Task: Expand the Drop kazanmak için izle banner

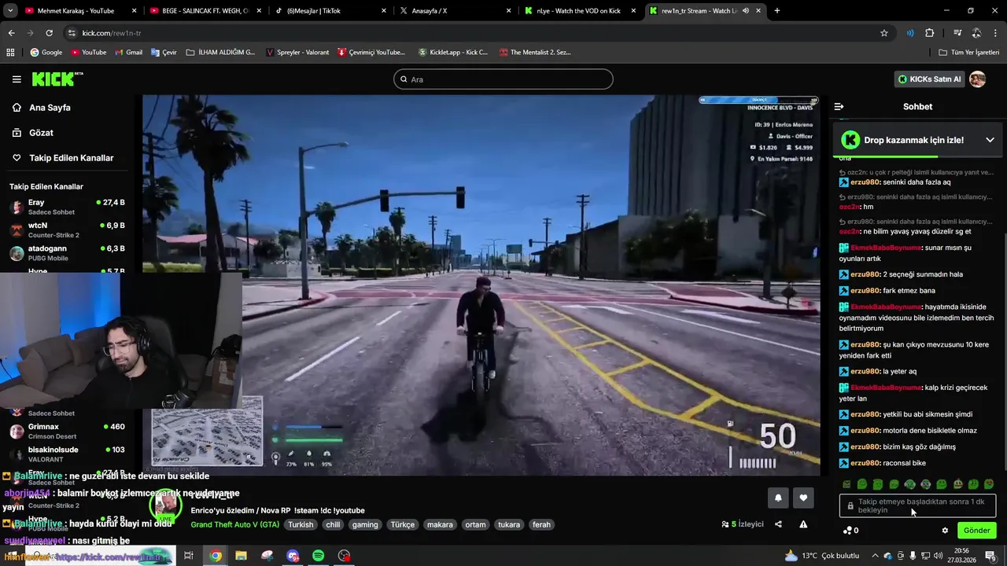Action: pyautogui.click(x=990, y=140)
